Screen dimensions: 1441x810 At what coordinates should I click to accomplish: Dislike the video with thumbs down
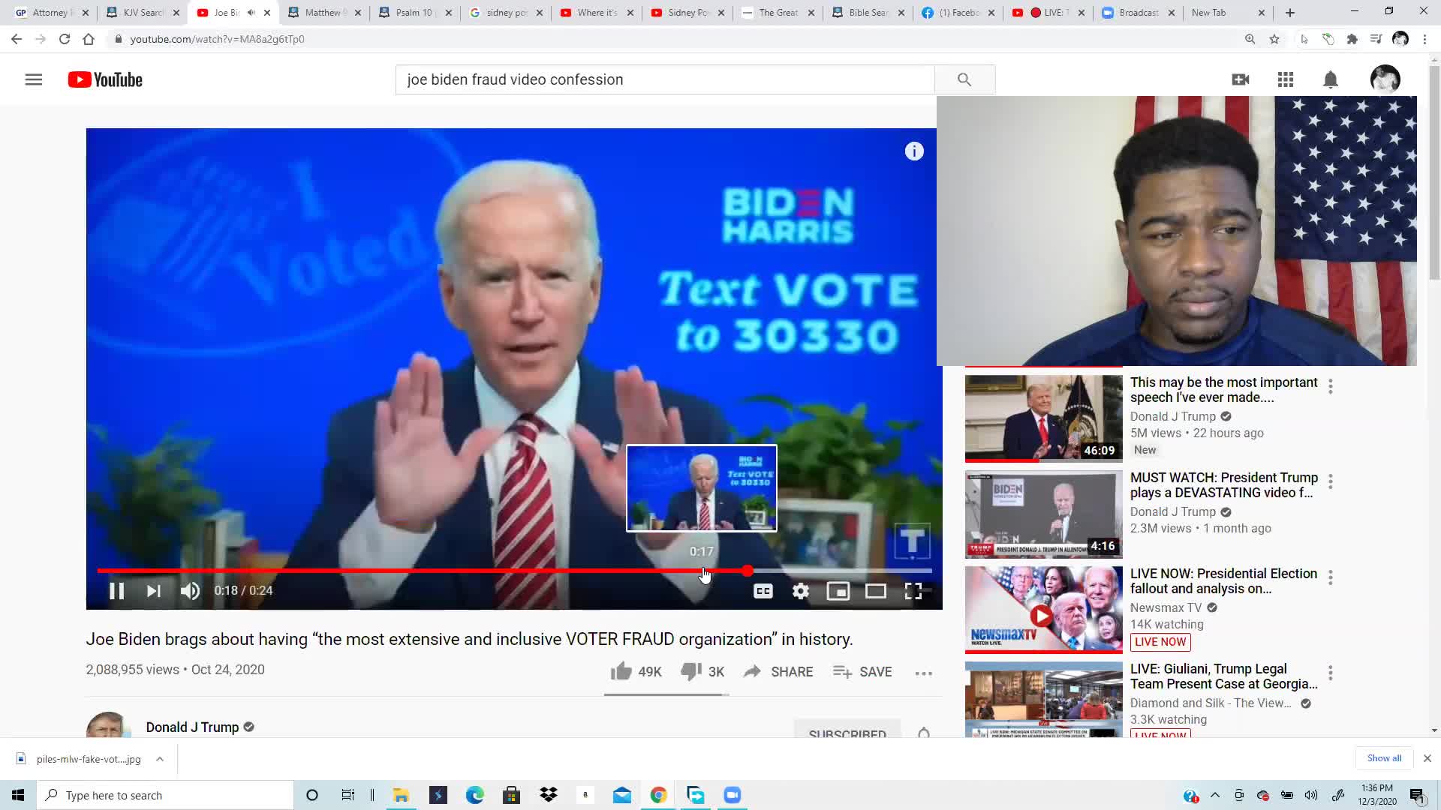690,671
